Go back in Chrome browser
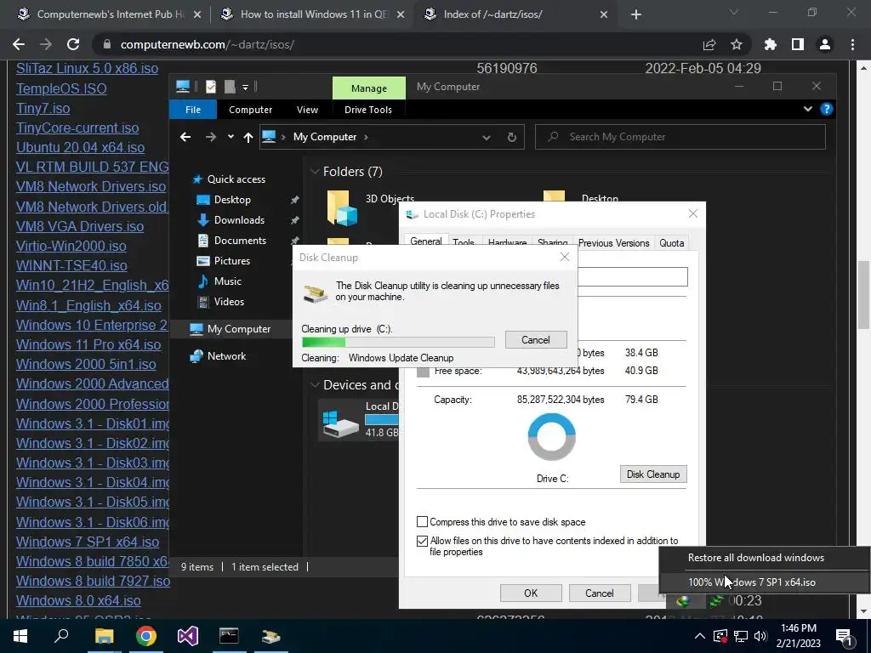The image size is (871, 653). 19,44
